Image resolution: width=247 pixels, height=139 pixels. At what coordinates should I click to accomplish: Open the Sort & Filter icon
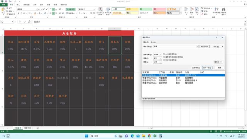point(217,9)
